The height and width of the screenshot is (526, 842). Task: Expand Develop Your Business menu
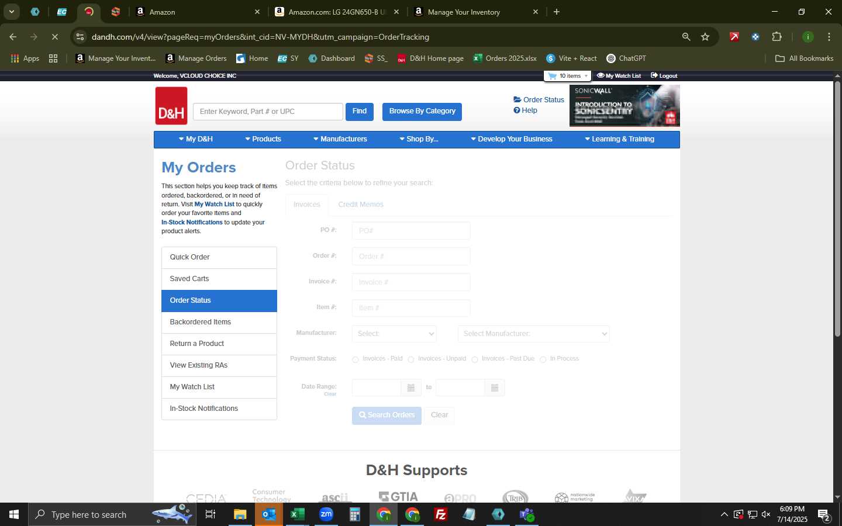(x=512, y=139)
